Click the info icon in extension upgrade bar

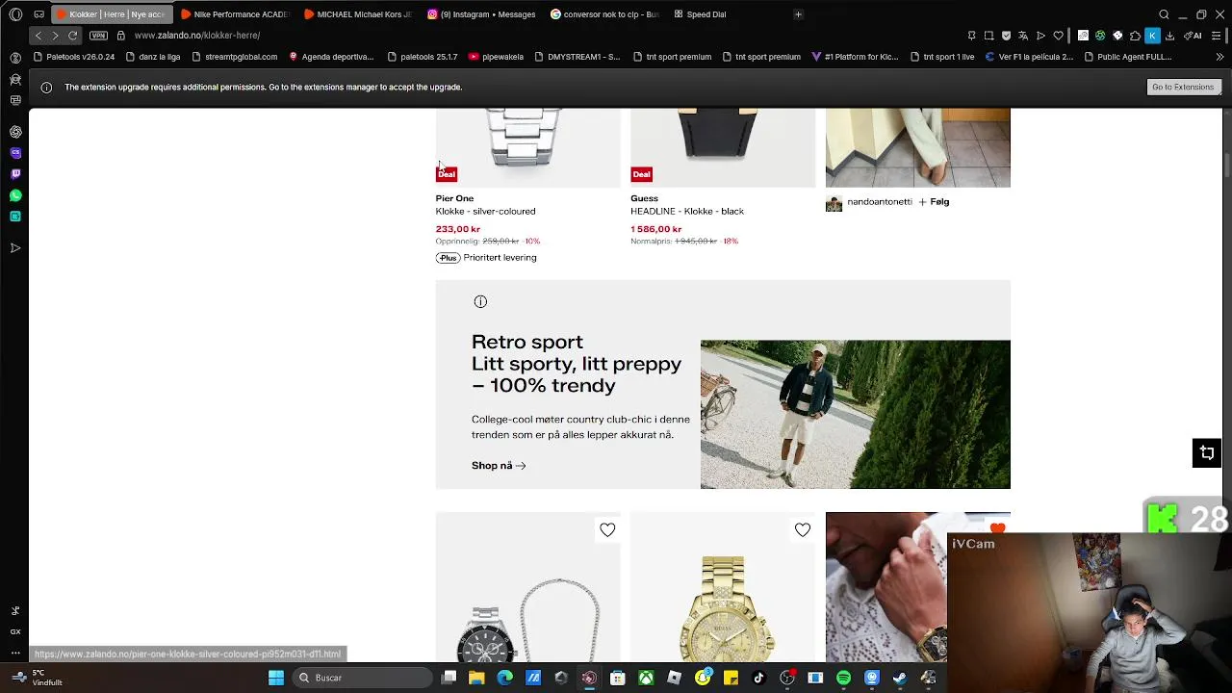coord(46,88)
